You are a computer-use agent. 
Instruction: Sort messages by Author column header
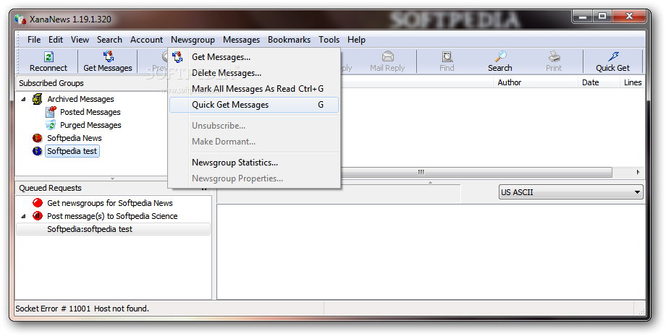pyautogui.click(x=535, y=82)
